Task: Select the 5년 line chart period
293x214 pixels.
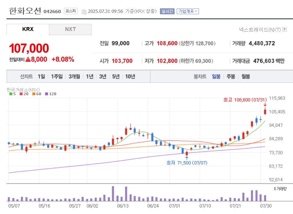Action: [116, 76]
